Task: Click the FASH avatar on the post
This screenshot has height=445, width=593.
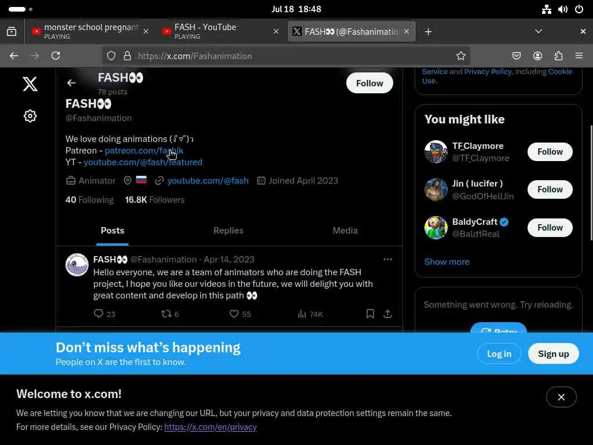Action: (77, 265)
